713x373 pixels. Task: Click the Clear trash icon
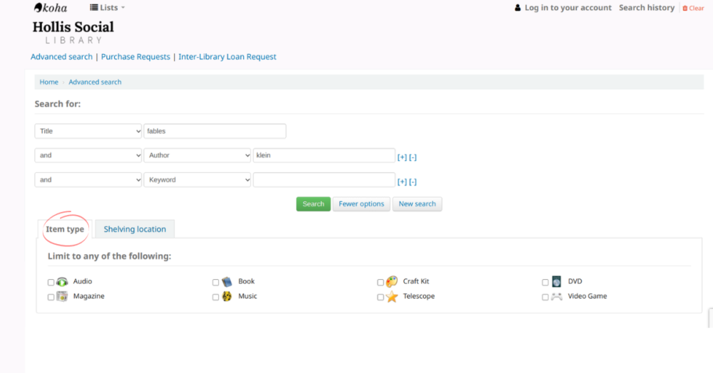click(x=684, y=8)
